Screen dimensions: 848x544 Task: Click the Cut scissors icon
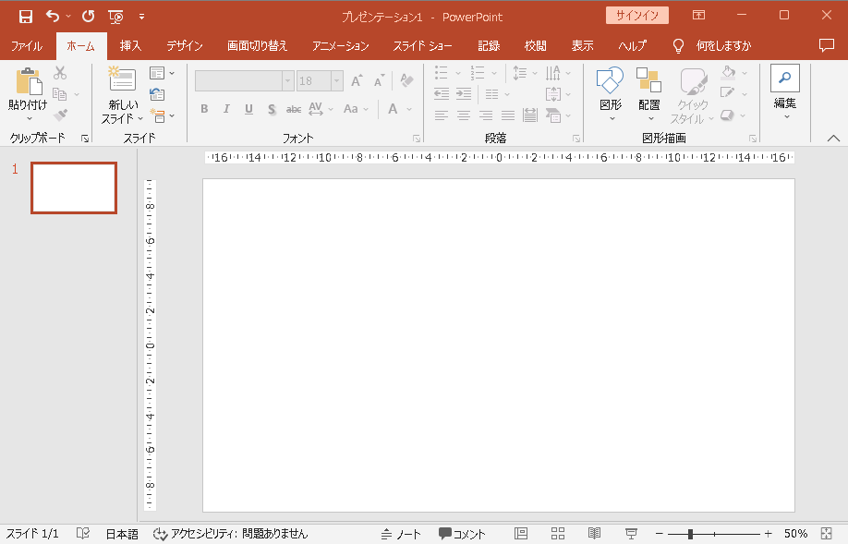[60, 72]
